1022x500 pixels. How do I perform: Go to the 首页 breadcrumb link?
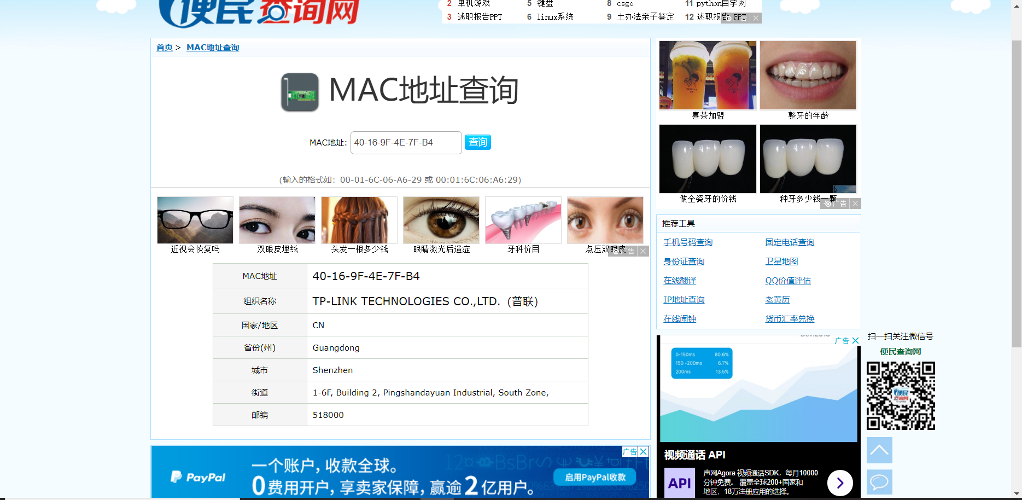click(165, 48)
